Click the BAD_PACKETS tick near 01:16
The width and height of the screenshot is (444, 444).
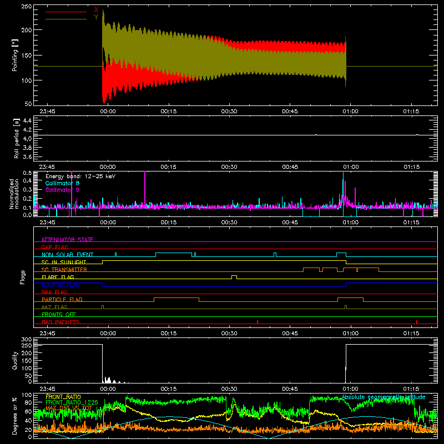417,322
